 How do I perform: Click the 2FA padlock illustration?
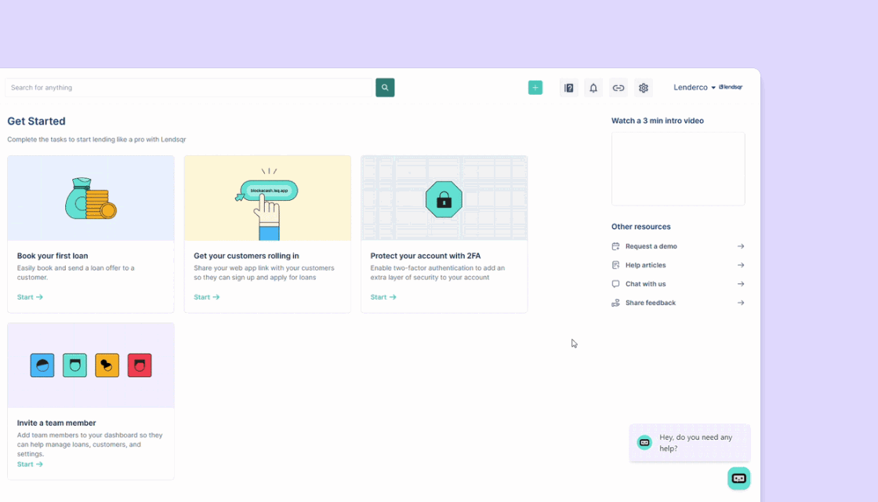click(444, 199)
